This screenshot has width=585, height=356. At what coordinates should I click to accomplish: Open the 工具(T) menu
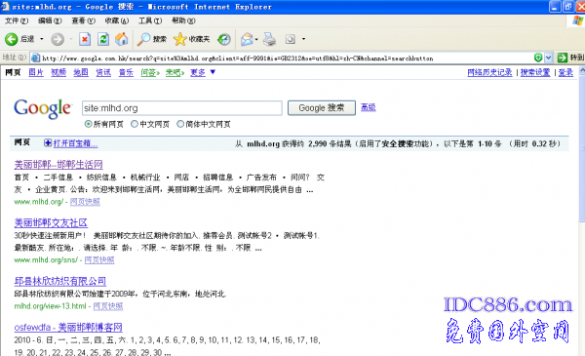pyautogui.click(x=150, y=20)
